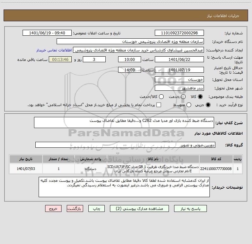
Task: Click the response deadline date 1401/06/22
Action: [179, 59]
